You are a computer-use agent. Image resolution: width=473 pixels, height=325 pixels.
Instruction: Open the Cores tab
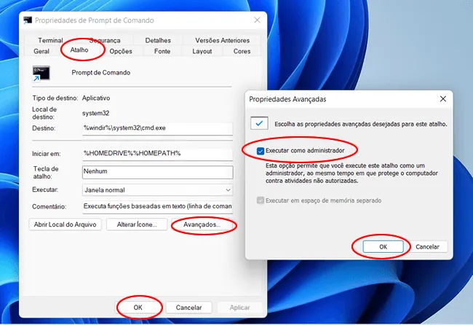(242, 52)
